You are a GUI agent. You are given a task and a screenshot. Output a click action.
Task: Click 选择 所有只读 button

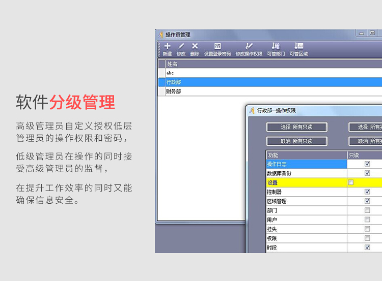pos(297,127)
